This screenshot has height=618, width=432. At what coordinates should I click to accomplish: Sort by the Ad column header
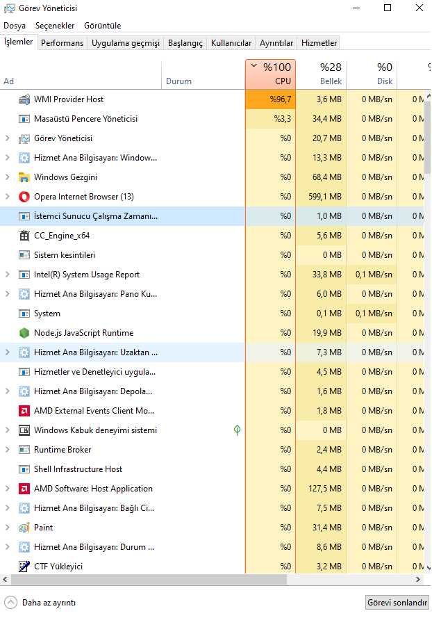[81, 74]
